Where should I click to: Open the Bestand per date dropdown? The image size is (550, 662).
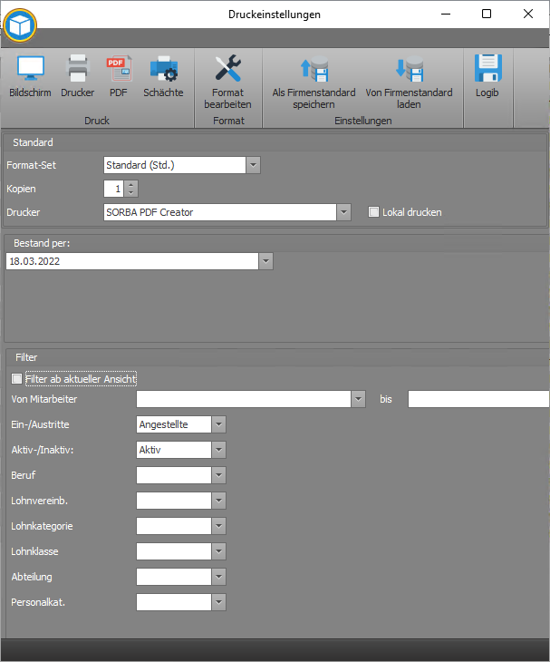pos(265,261)
